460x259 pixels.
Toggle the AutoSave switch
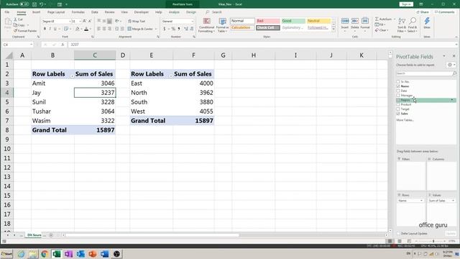[x=24, y=4]
